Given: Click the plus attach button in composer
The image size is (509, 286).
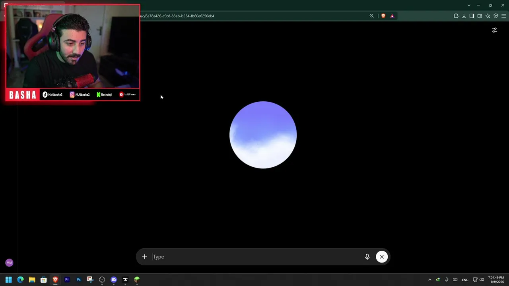Looking at the screenshot, I should [144, 257].
